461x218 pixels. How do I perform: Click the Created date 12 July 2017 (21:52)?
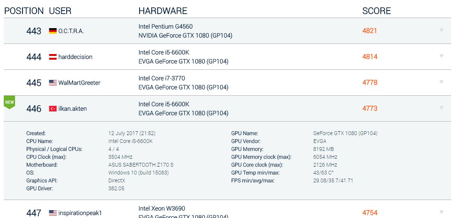pyautogui.click(x=132, y=133)
